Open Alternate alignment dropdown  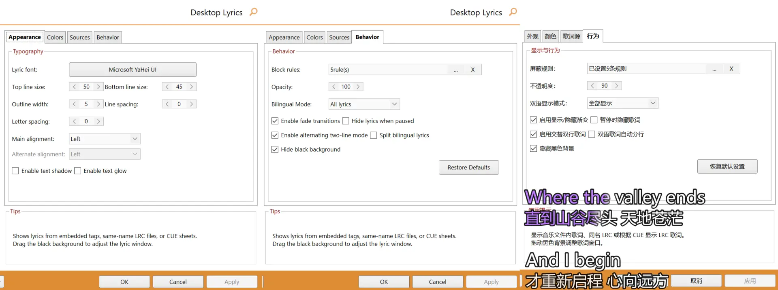coord(105,154)
